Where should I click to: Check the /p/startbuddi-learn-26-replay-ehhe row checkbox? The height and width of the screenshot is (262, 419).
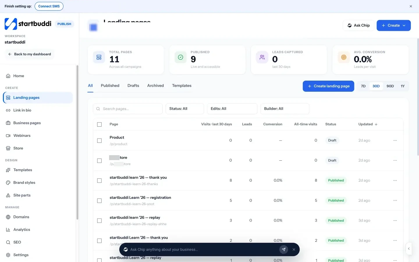(100, 221)
